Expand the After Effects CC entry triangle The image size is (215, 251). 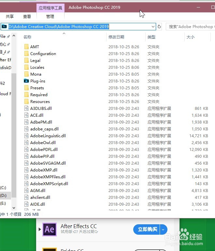[x=40, y=229]
